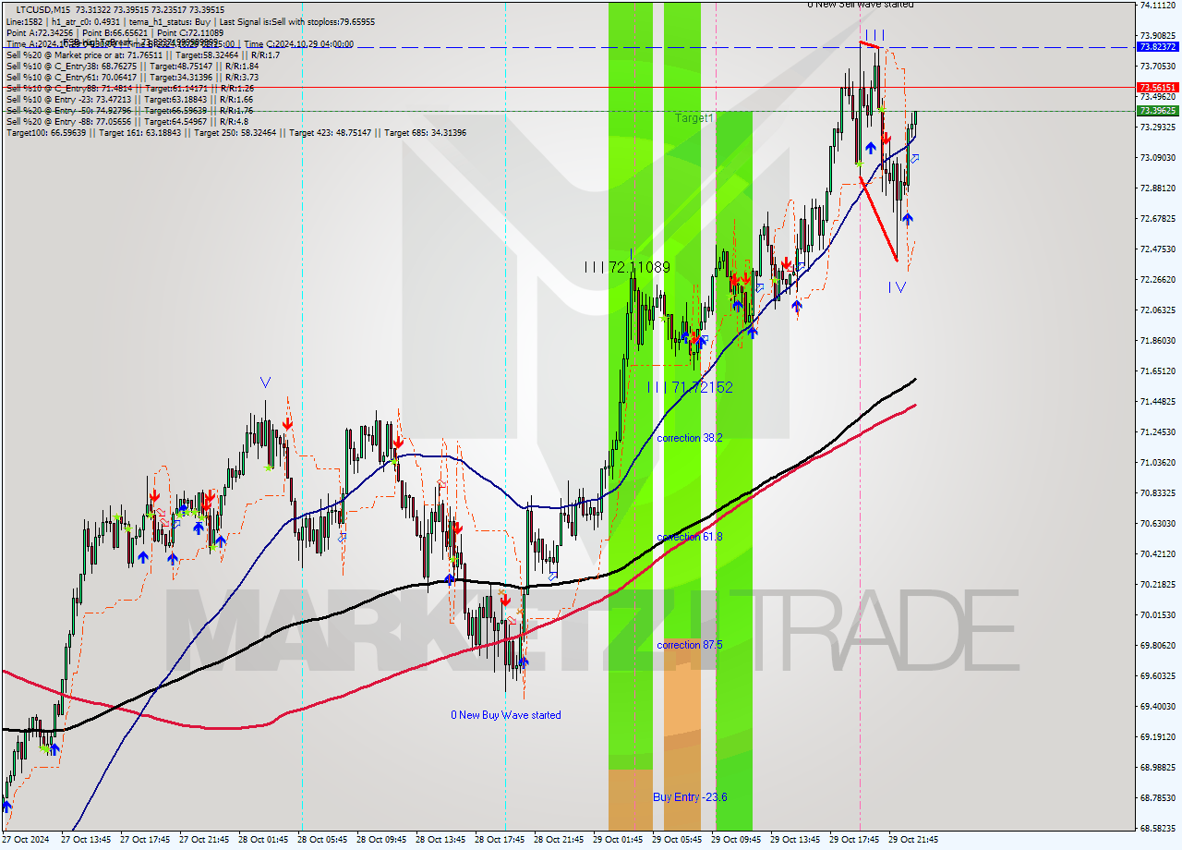Click the 'I I I 71.72152' wave label
This screenshot has width=1182, height=850.
tap(690, 387)
